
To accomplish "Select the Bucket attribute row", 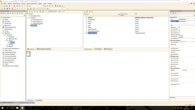I will pos(90,21).
